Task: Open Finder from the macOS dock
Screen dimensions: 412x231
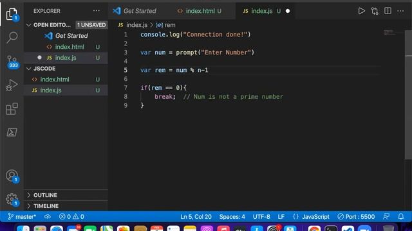Action: (23, 228)
